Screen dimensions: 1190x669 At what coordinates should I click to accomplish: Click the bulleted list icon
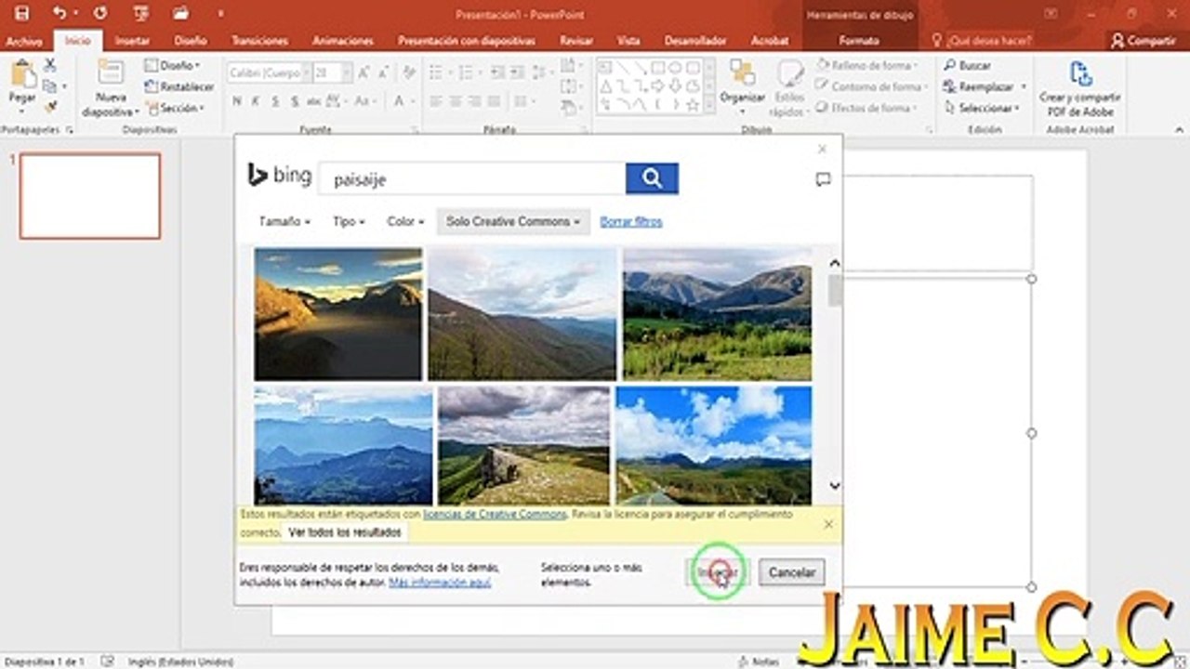(435, 72)
